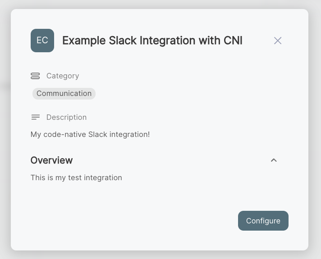
Task: Click the Overview heading
Action: coord(51,160)
